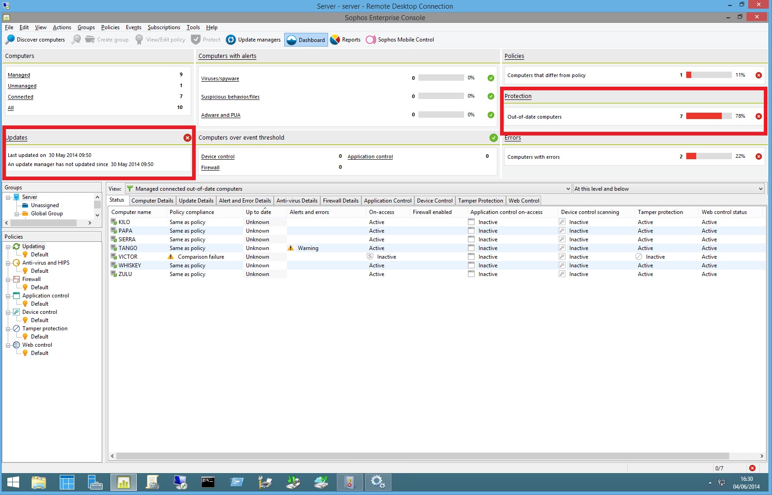Viewport: 772px width, 495px height.
Task: Click the Application control link in threshold panel
Action: [370, 156]
